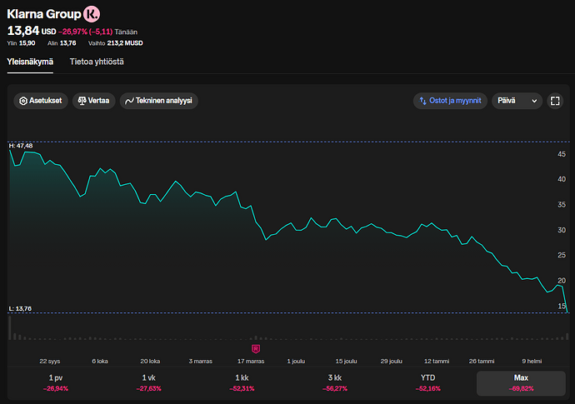Open Tekninen analyysi chart tool
This screenshot has height=404, width=575.
click(159, 101)
